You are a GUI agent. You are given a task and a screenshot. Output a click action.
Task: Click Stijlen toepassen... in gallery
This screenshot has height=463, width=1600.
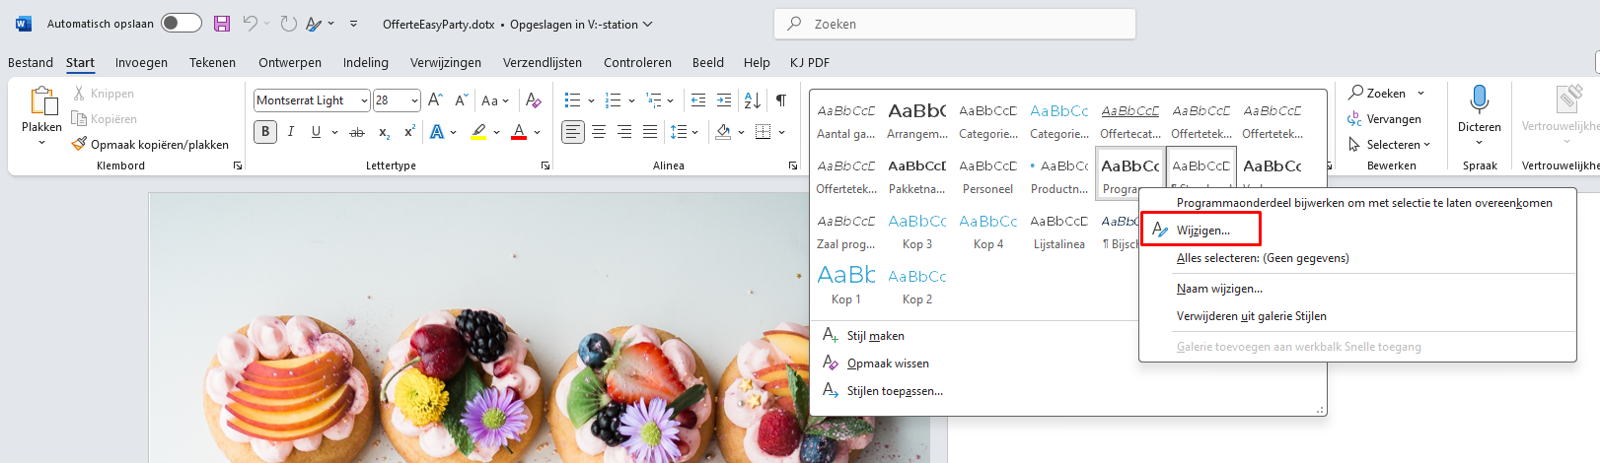click(x=895, y=391)
